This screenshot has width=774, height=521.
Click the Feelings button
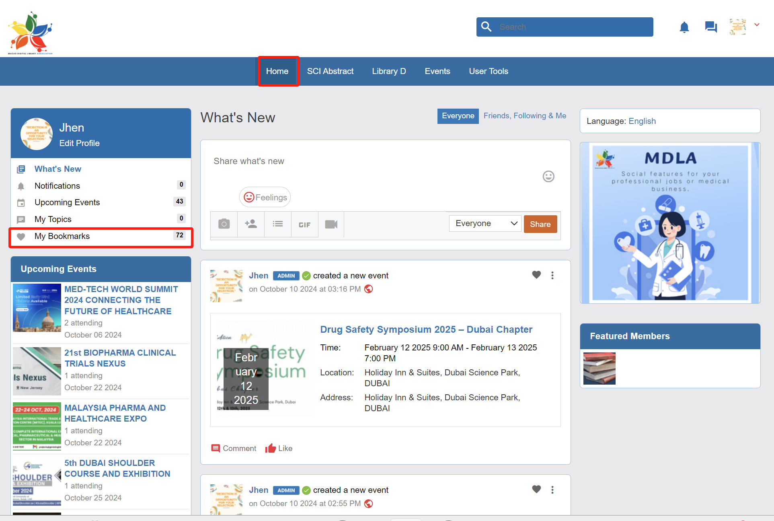(x=265, y=198)
